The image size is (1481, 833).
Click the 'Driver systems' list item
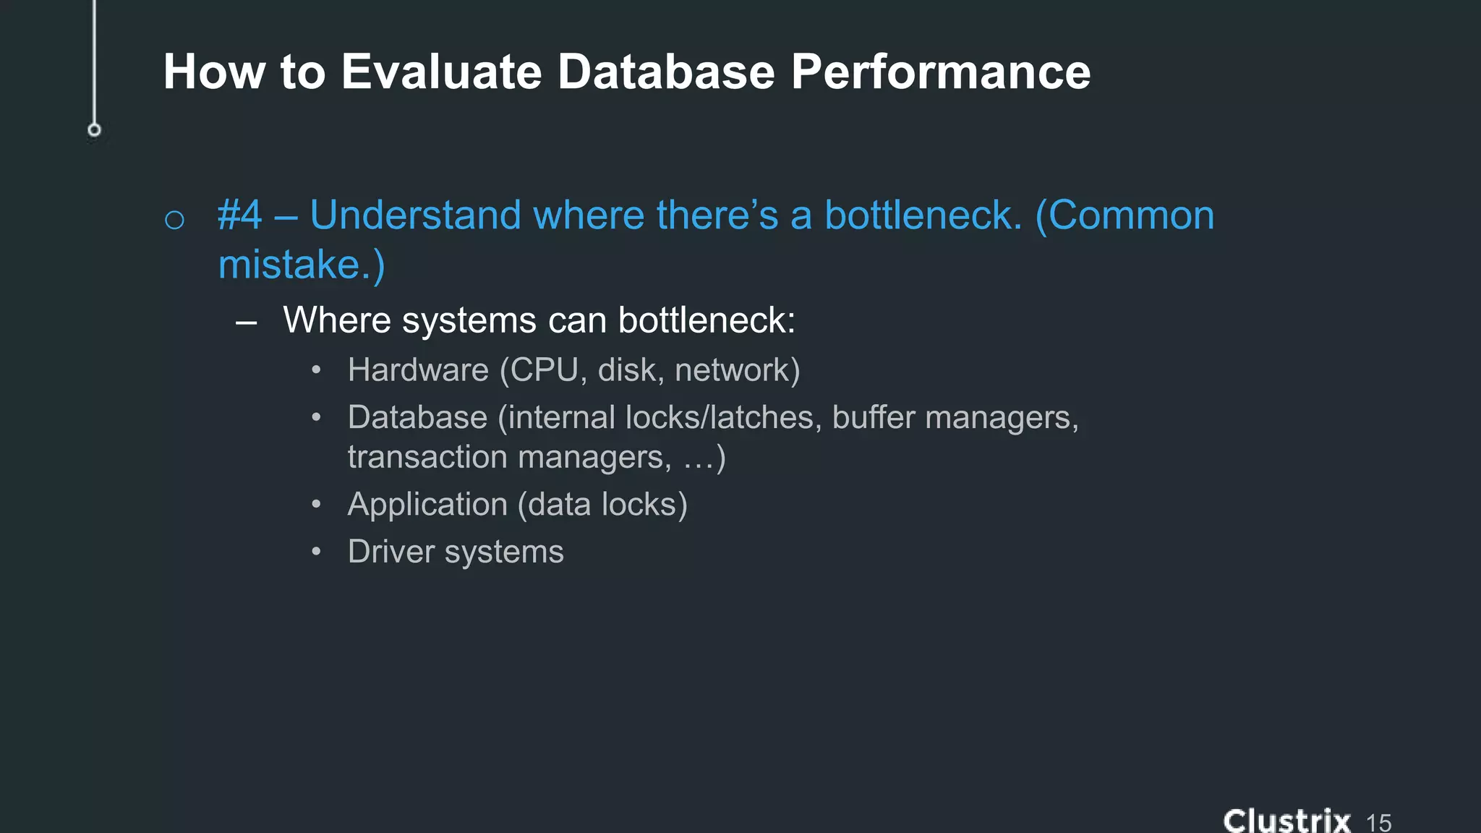(x=455, y=552)
